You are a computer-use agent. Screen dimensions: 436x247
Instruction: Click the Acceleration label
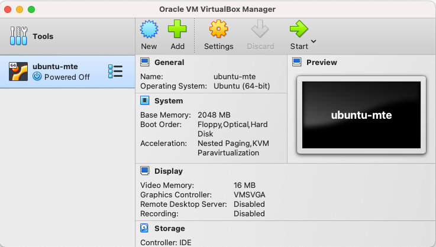(163, 144)
